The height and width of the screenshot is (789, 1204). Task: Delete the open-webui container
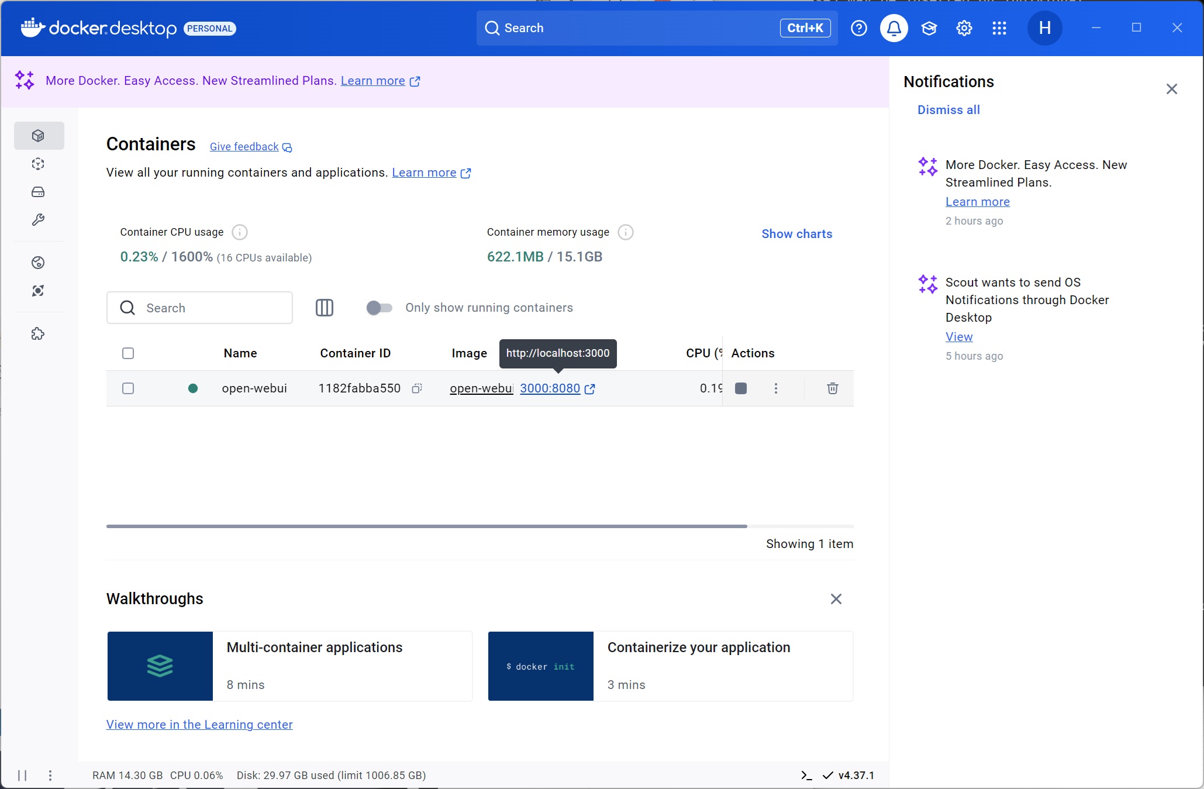point(833,388)
